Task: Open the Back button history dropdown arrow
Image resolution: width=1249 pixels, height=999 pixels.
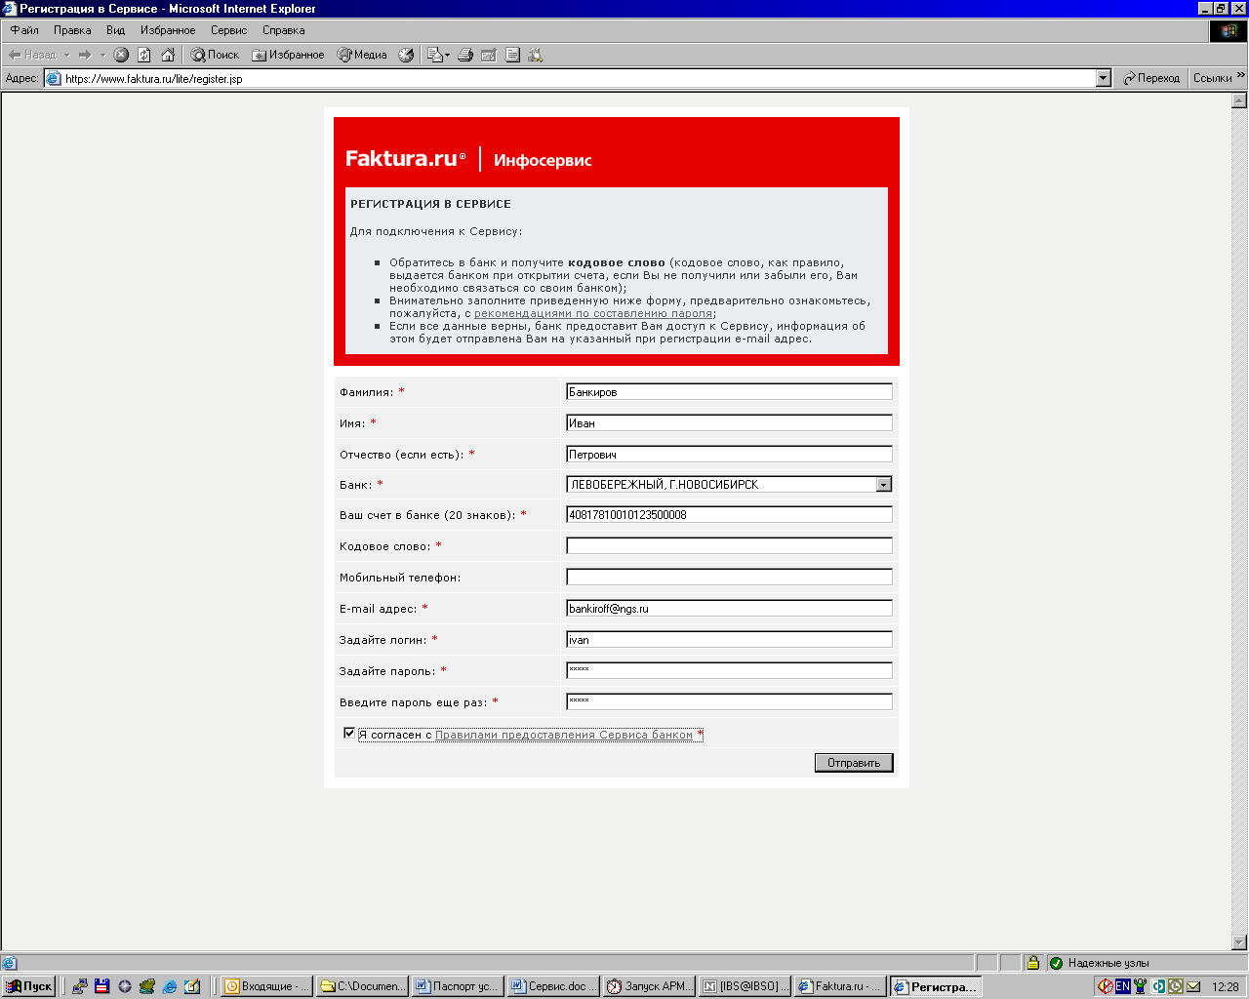Action: pyautogui.click(x=67, y=55)
